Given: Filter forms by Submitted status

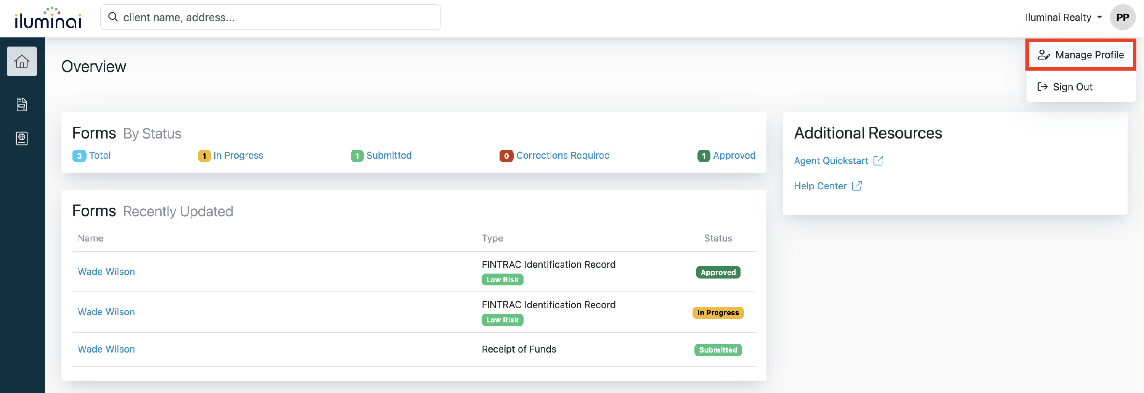Looking at the screenshot, I should click(x=389, y=156).
